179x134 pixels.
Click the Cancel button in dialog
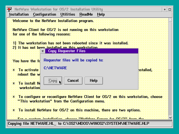click(x=73, y=81)
